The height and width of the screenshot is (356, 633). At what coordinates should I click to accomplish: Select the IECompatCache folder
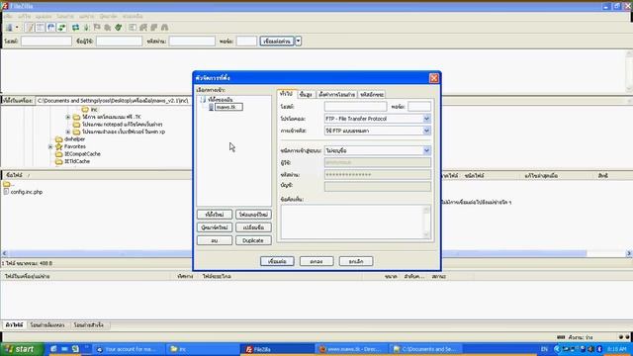(82, 154)
